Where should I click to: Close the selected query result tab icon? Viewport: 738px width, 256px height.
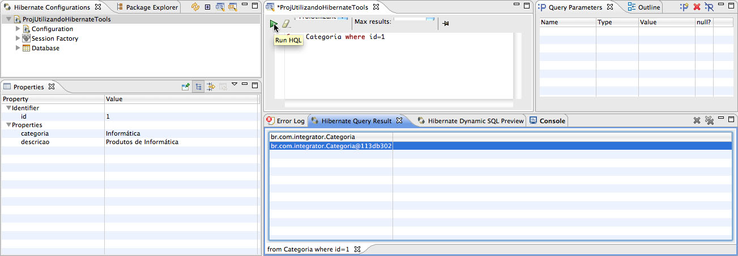pos(697,120)
